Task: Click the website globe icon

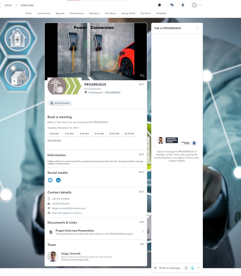Action: pos(49,213)
